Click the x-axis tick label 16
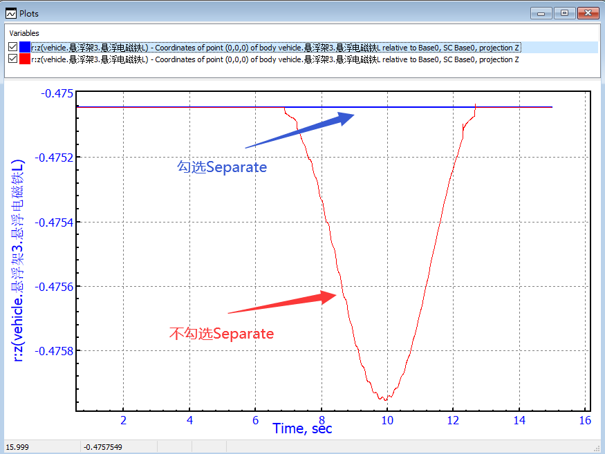This screenshot has width=605, height=454. coord(586,420)
